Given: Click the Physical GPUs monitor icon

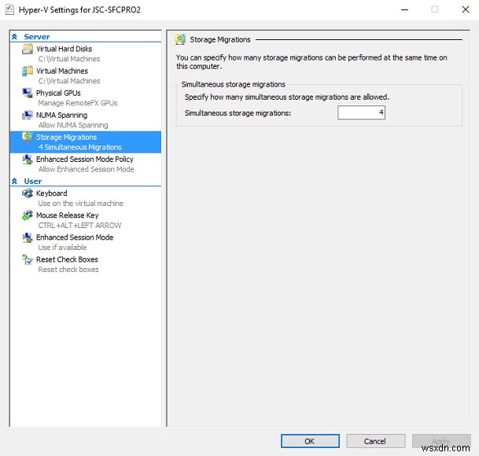Looking at the screenshot, I should [28, 93].
